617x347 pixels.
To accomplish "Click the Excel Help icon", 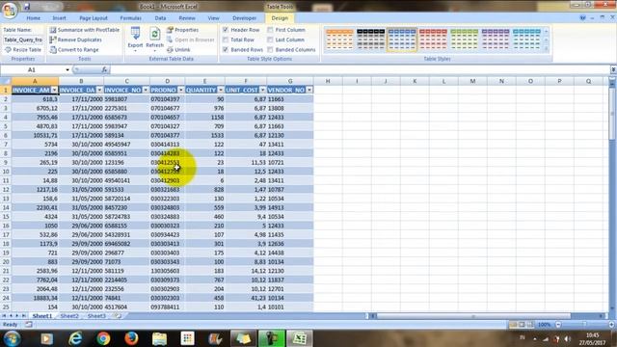I will [582, 17].
